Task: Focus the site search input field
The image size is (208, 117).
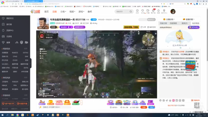Action: tap(122, 11)
